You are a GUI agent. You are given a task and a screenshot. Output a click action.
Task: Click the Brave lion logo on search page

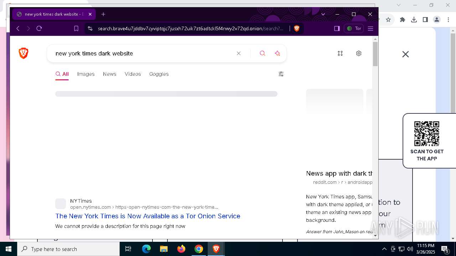coord(24,53)
